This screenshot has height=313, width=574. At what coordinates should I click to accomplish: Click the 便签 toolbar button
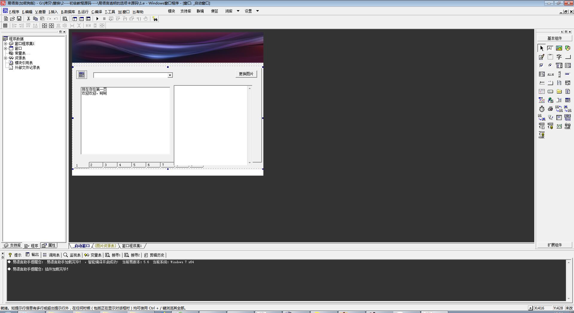(214, 11)
